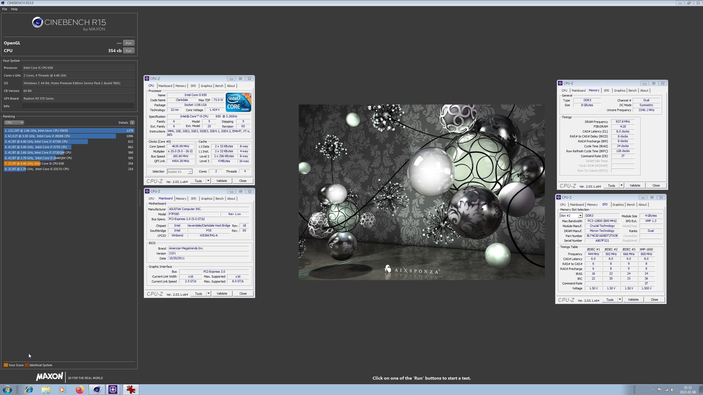Image resolution: width=703 pixels, height=395 pixels.
Task: Open Windows Media Player taskbar icon
Action: [63, 390]
